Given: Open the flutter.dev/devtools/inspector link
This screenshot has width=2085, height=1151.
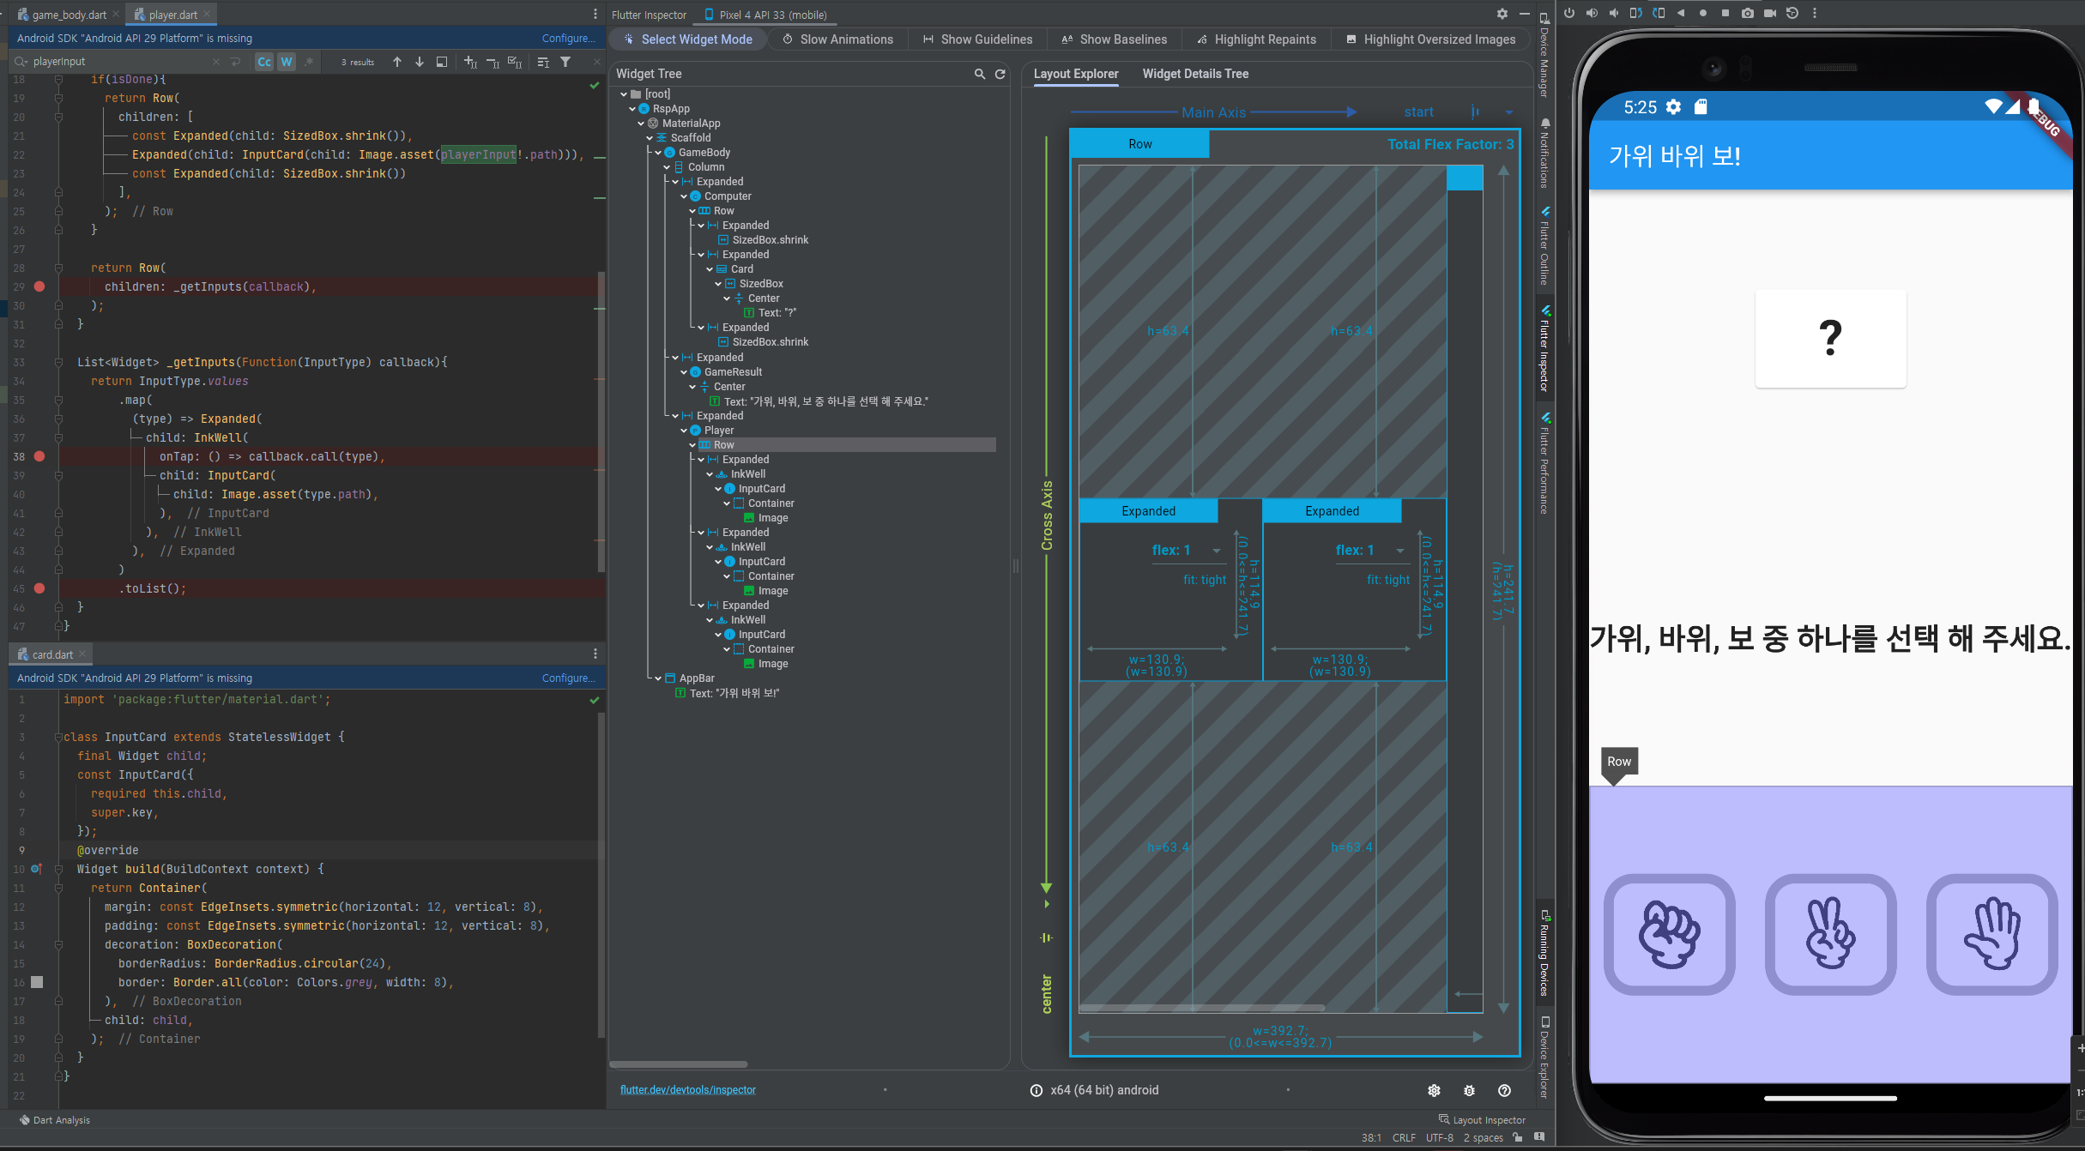Looking at the screenshot, I should [x=687, y=1090].
